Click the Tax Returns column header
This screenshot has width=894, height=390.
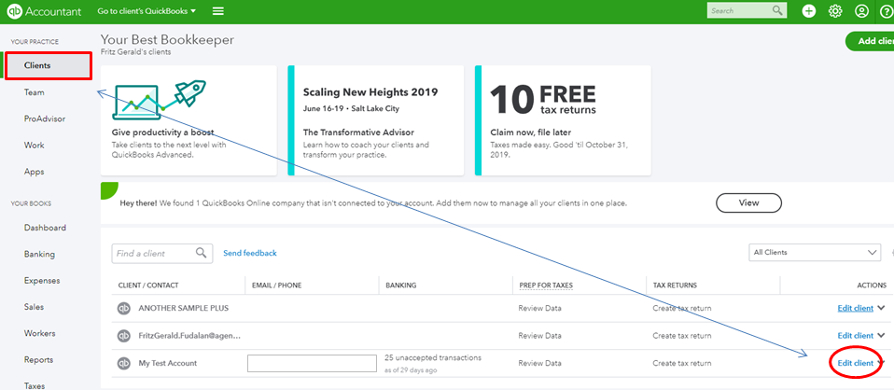[x=675, y=286]
